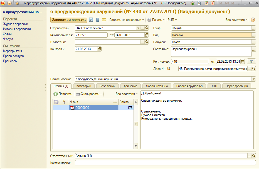The width and height of the screenshot is (259, 169).
Task: Click the ellipsis button of Вид field
Action: 254,35
